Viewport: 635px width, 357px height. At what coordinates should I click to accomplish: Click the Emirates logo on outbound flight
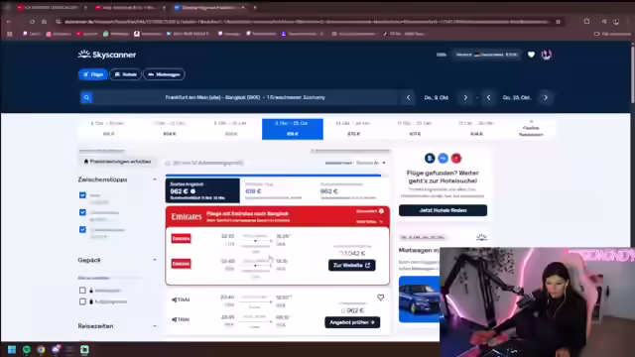coord(181,238)
